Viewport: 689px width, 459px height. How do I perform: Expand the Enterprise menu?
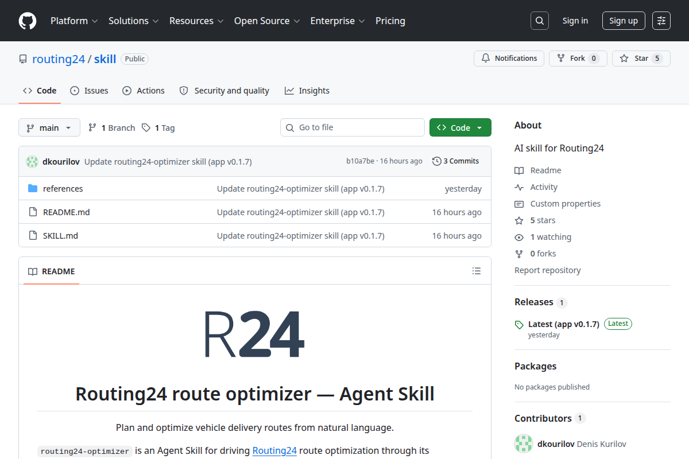pos(338,21)
